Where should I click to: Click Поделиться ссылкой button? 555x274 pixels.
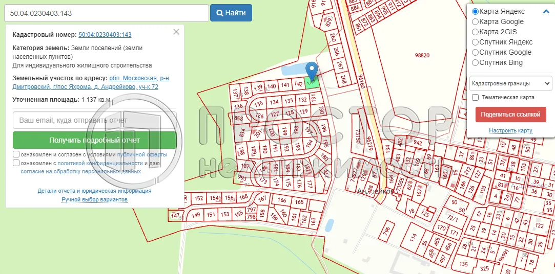click(x=510, y=115)
